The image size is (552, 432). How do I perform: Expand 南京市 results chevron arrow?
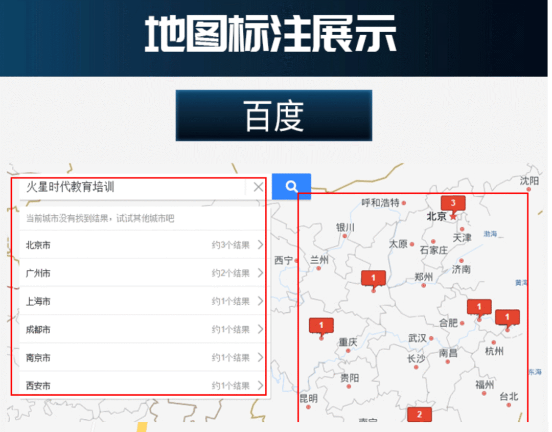261,357
